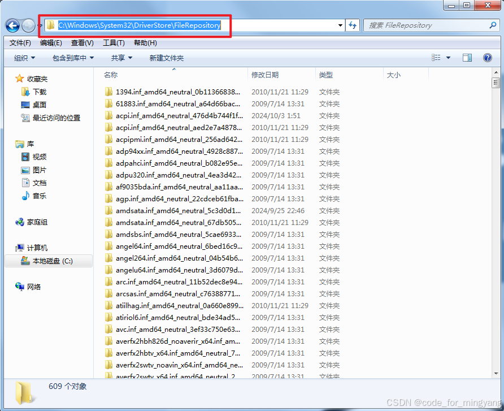The height and width of the screenshot is (411, 504).
Task: Sort by 名称 column header
Action: tap(111, 75)
